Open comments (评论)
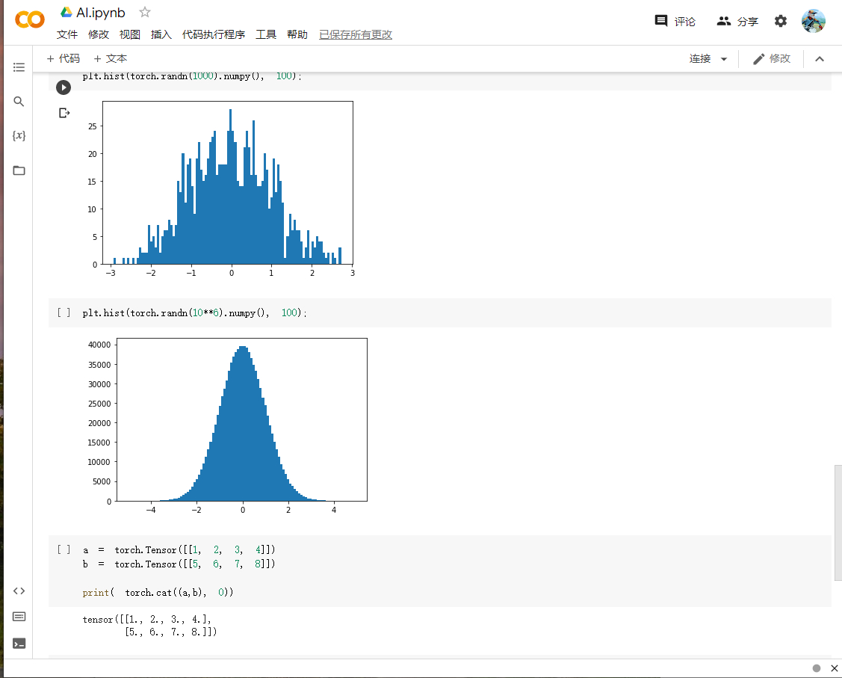The height and width of the screenshot is (678, 842). [675, 21]
